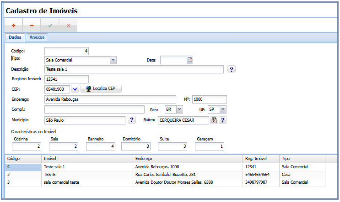Open the calendar picker beside Data
The image size is (340, 202).
coord(190,60)
